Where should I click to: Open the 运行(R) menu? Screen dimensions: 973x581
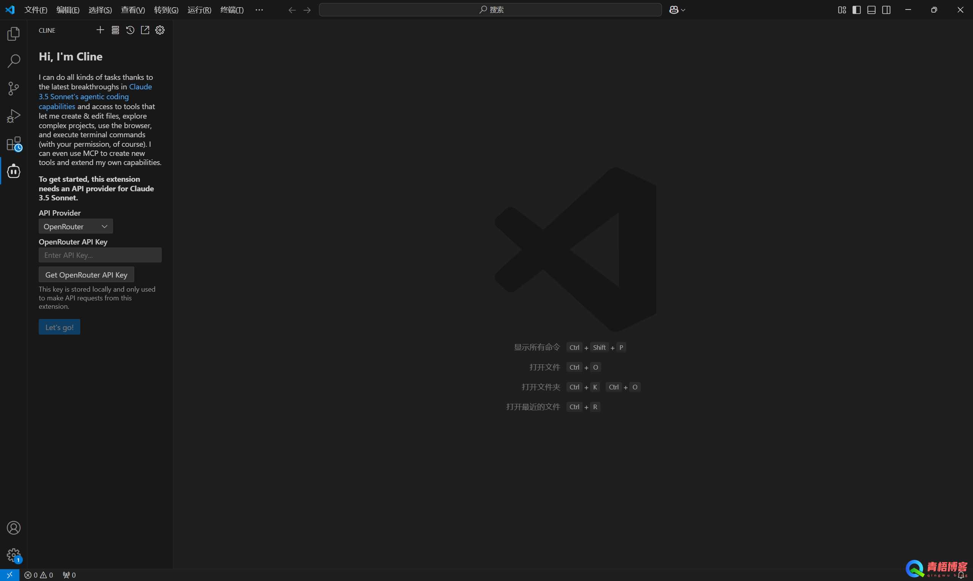click(x=199, y=10)
